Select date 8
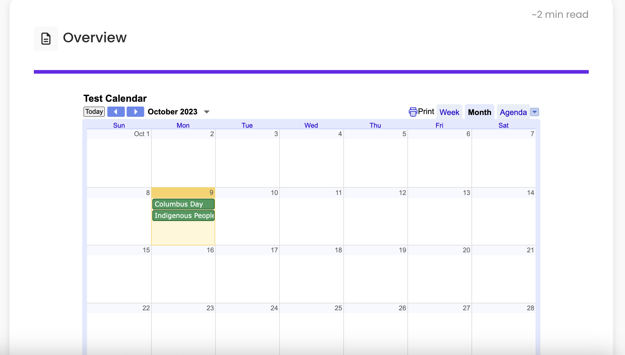This screenshot has height=355, width=625. [x=148, y=193]
